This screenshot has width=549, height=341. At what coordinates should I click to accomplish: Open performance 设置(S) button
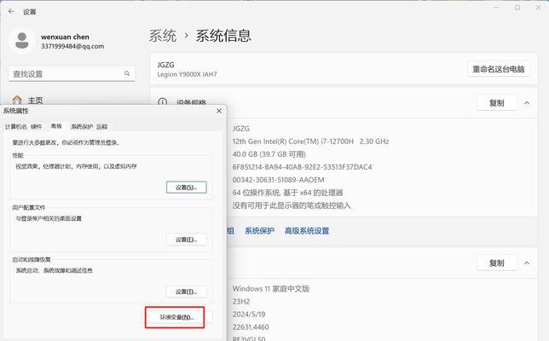pos(186,187)
